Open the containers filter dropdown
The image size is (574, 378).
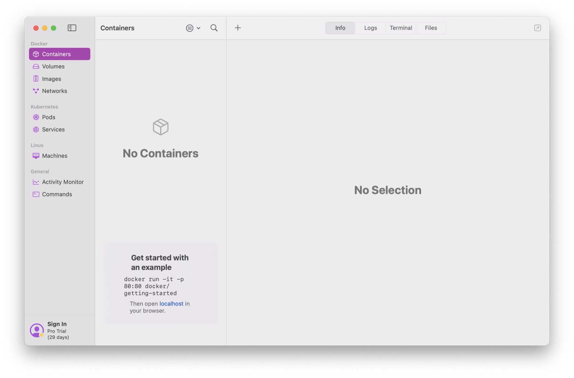coord(193,28)
